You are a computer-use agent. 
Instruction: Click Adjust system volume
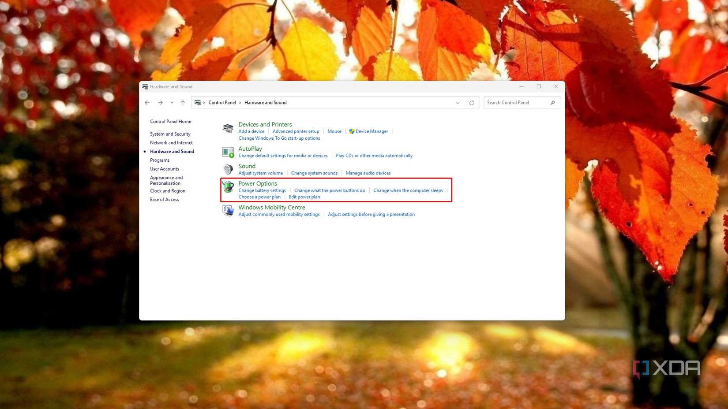pos(261,173)
